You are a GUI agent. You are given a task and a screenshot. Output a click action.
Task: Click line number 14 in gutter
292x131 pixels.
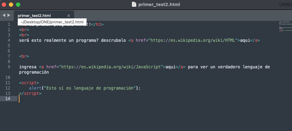tap(8, 98)
